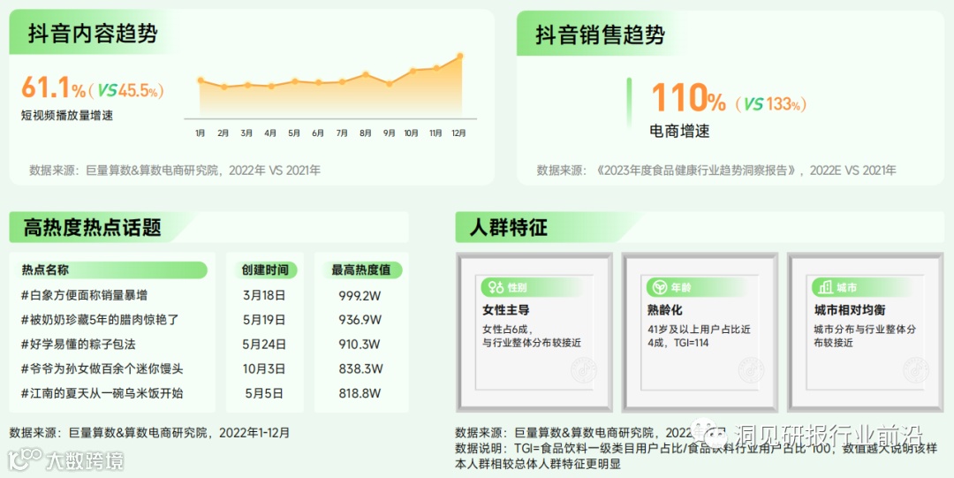Viewport: 954px width, 478px height.
Task: Select the 短视频播放量增速 caption
Action: 67,115
